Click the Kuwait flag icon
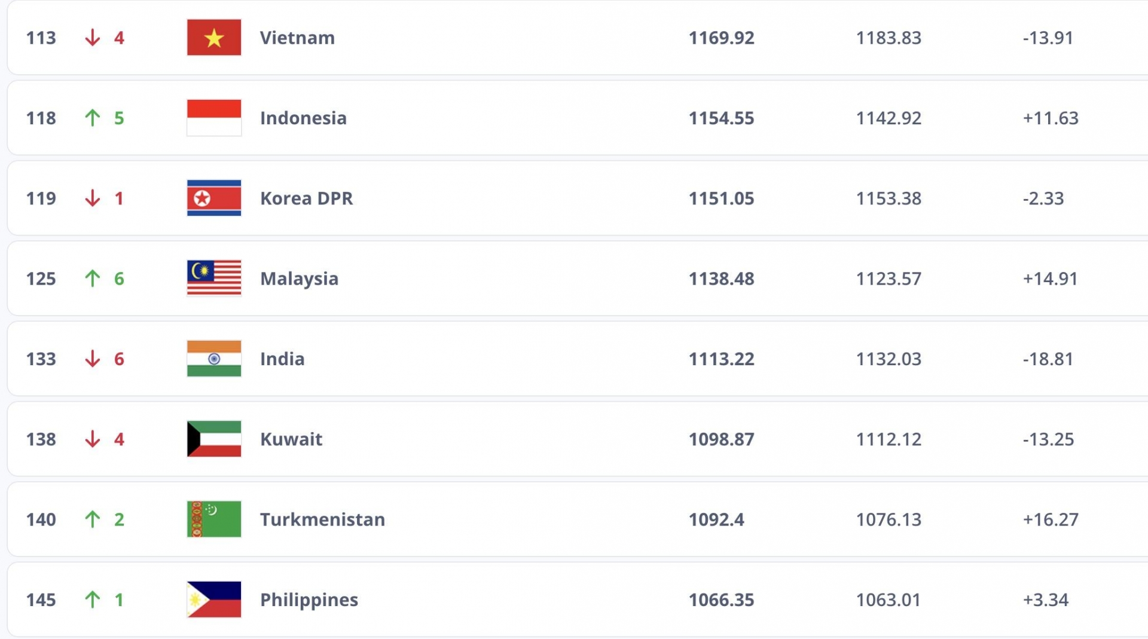The width and height of the screenshot is (1148, 639). coord(214,439)
